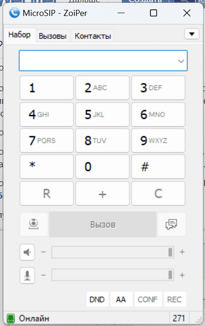Toggle AA auto-answer mode
Screen dimensions: 205x326
click(121, 299)
